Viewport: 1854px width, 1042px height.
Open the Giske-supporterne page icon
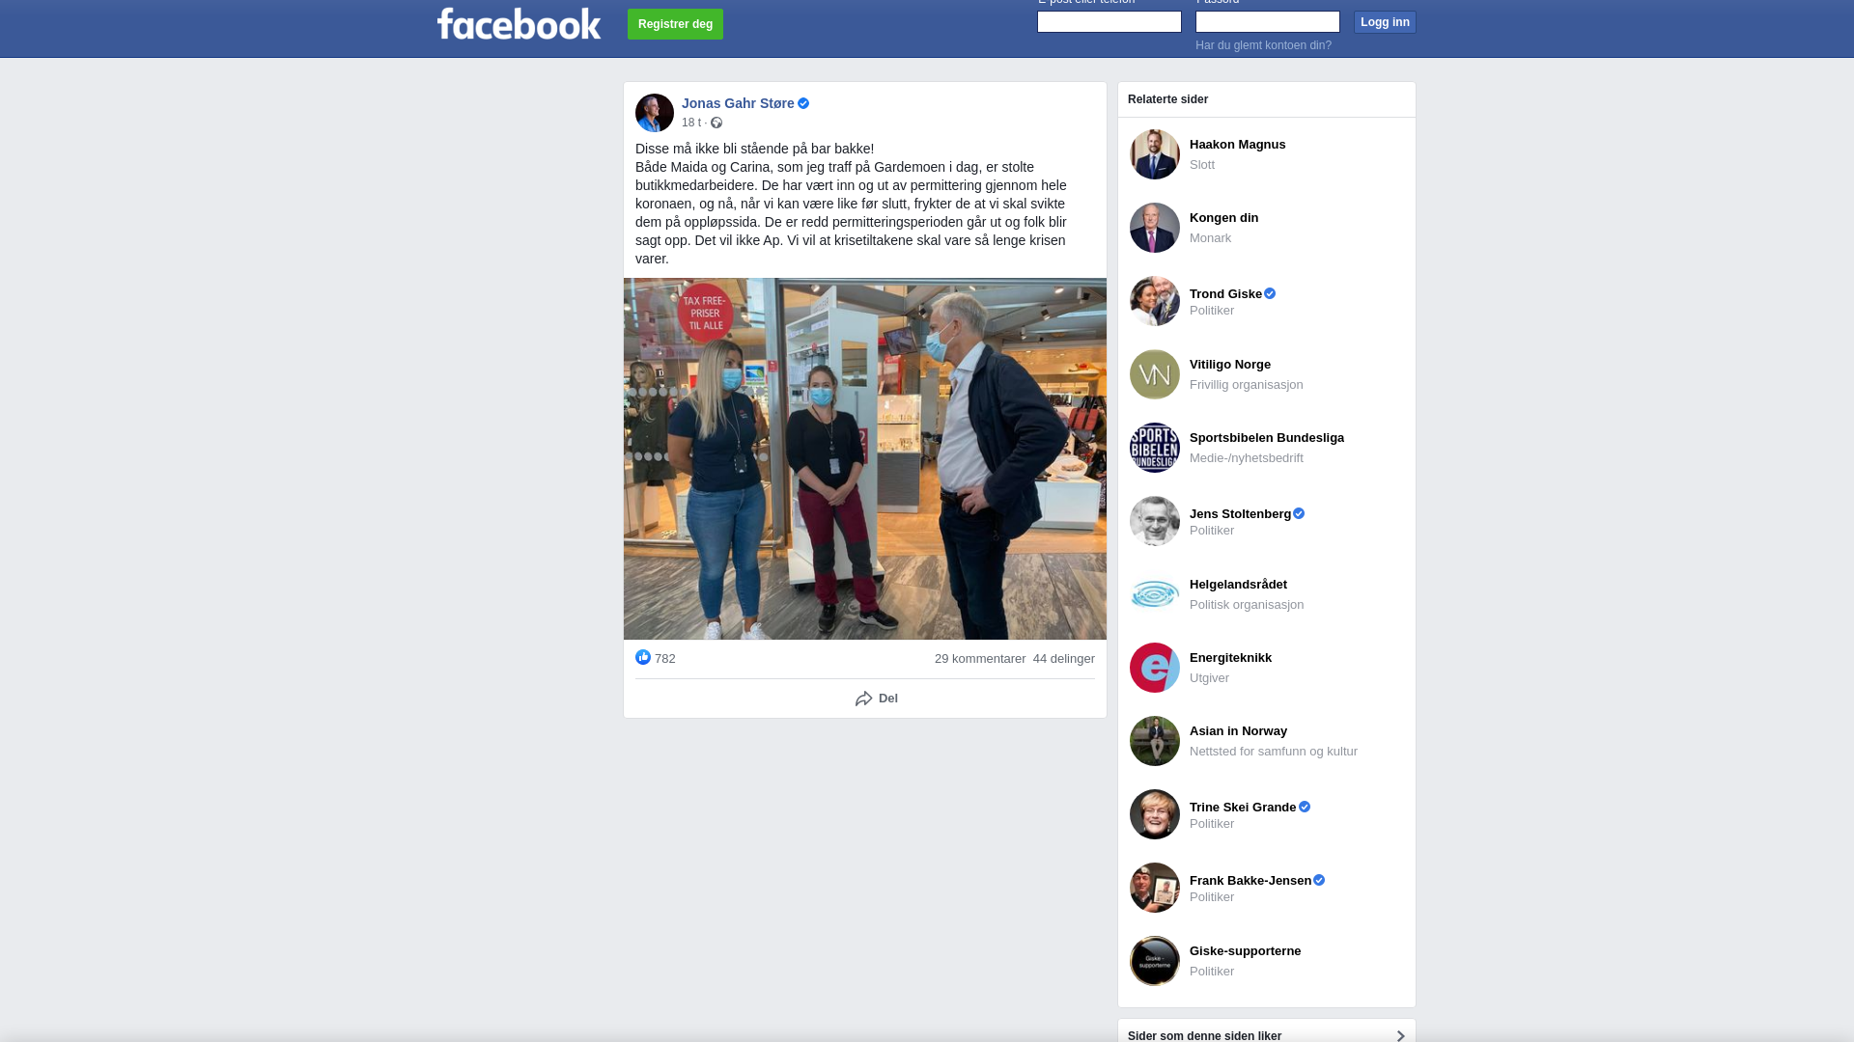click(1155, 961)
